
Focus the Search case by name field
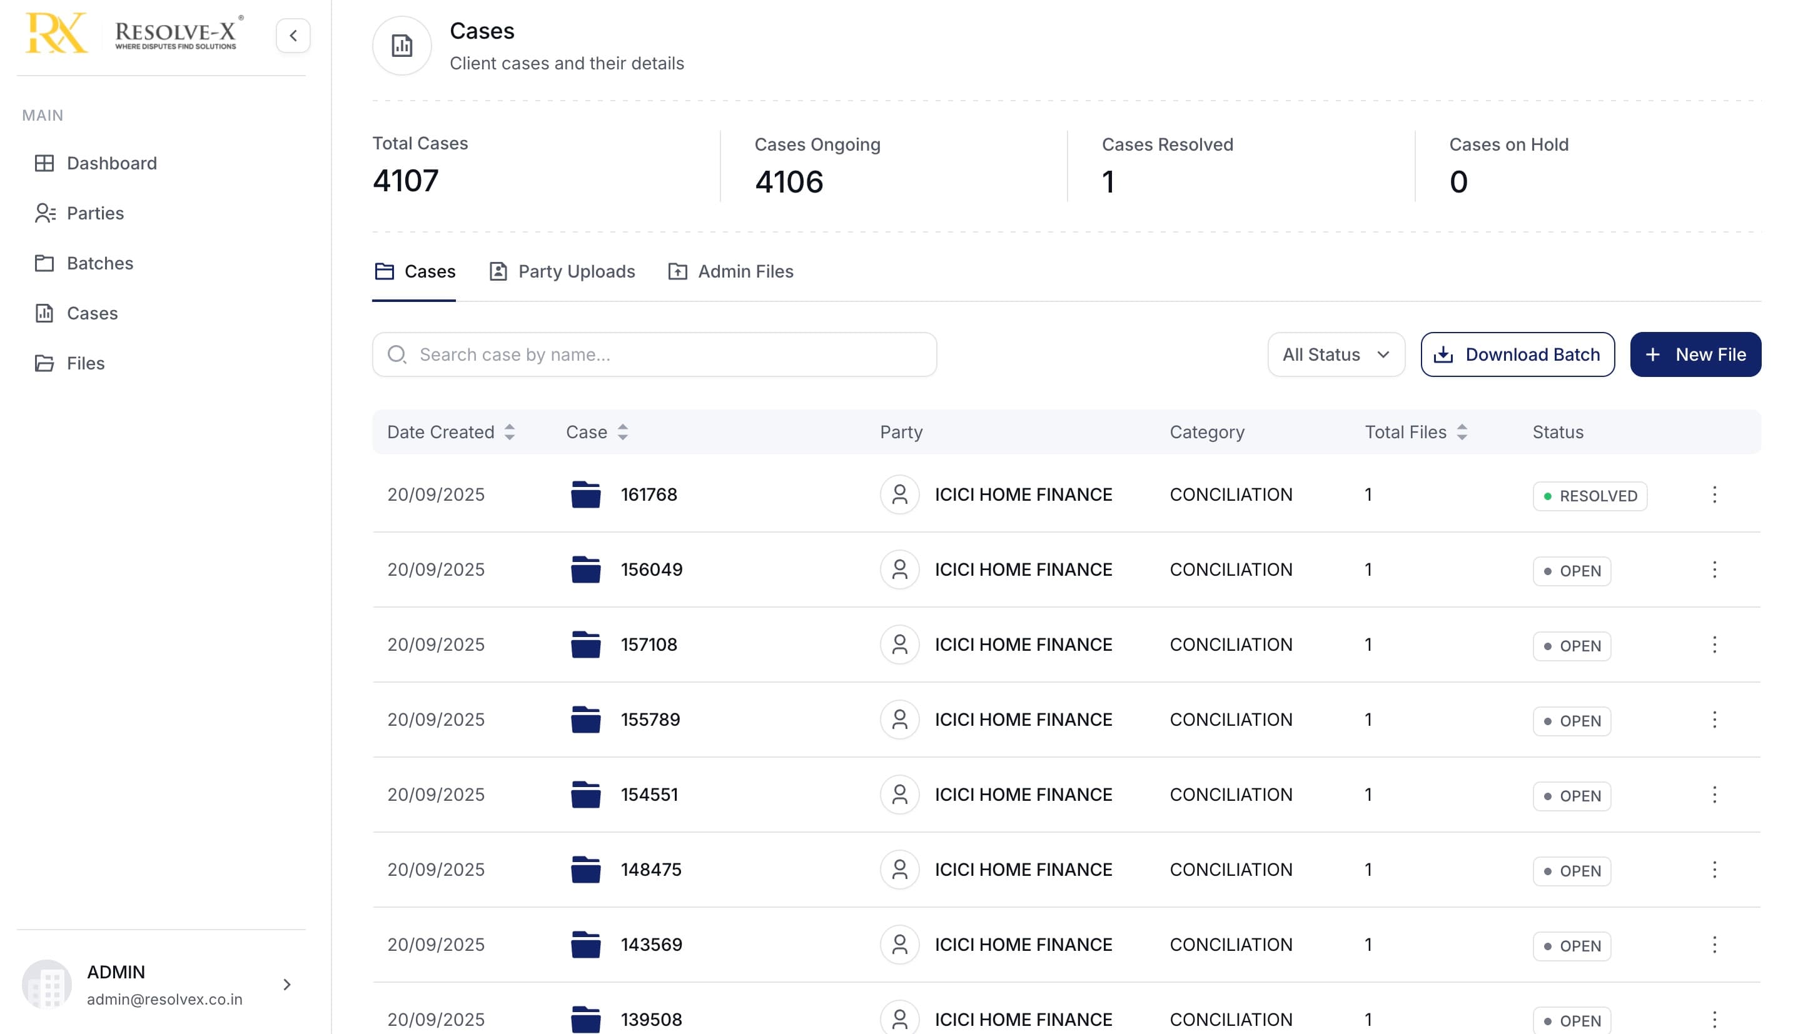click(x=654, y=354)
